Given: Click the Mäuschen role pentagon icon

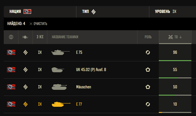Looking at the screenshot, I should point(148,87).
